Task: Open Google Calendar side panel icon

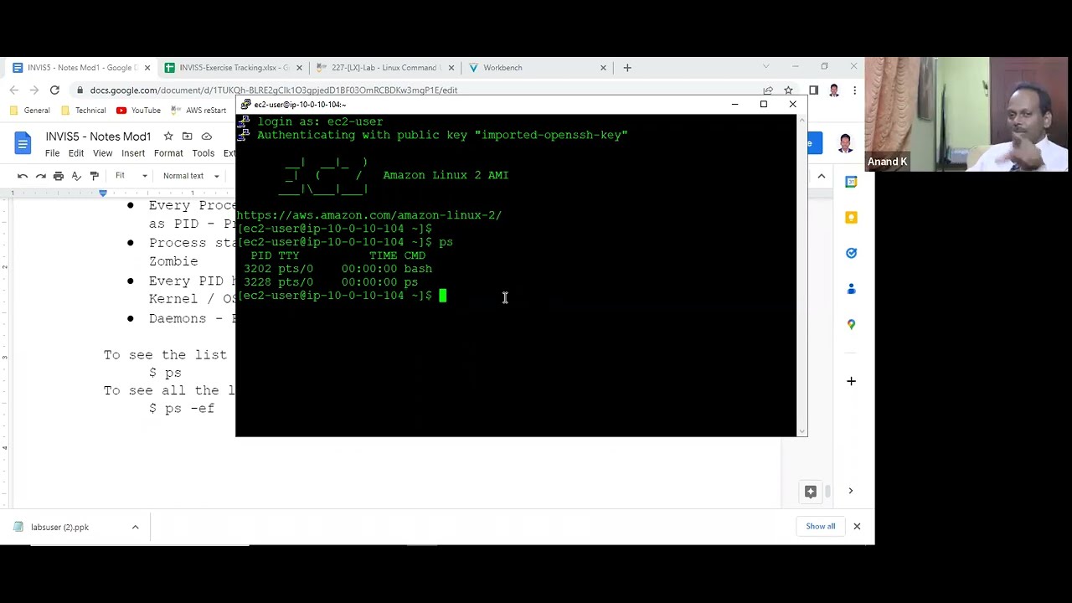Action: click(851, 182)
